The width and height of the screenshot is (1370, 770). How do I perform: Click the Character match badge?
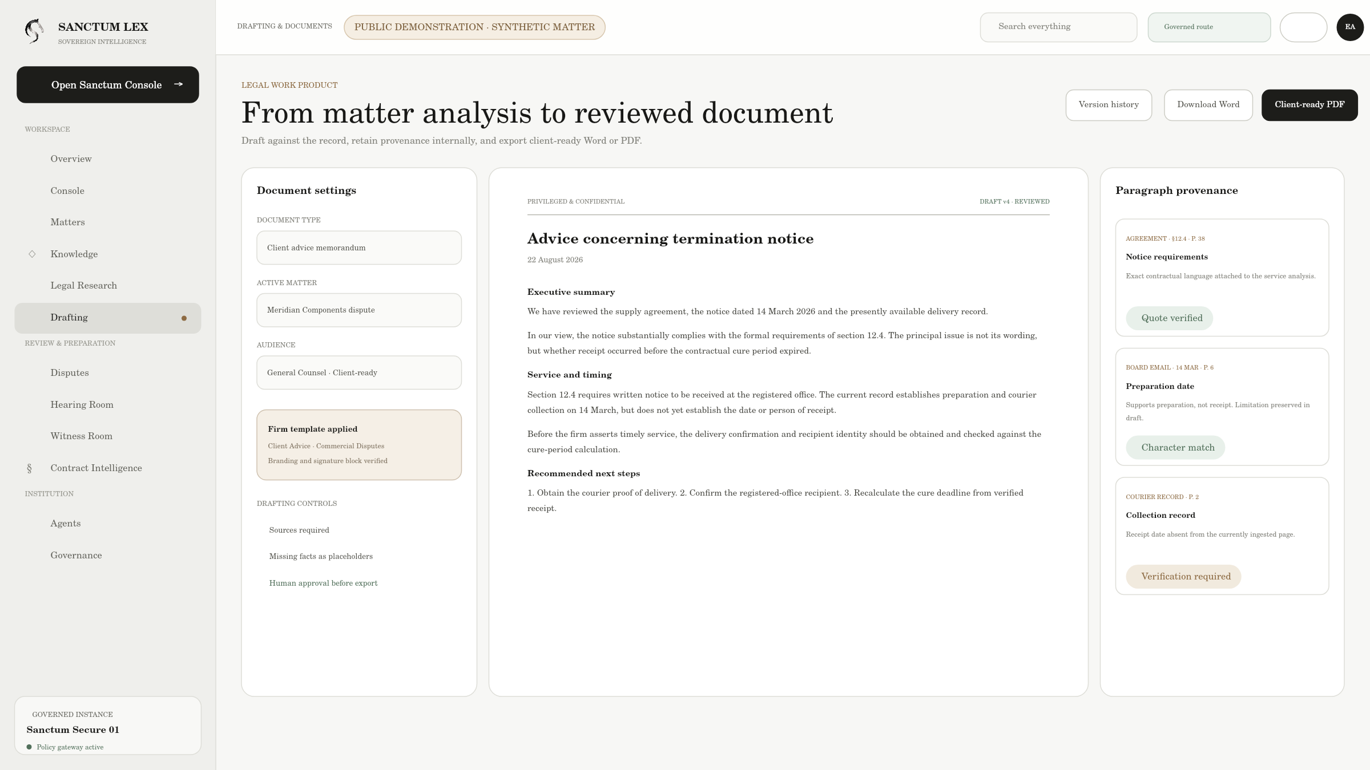pos(1175,448)
